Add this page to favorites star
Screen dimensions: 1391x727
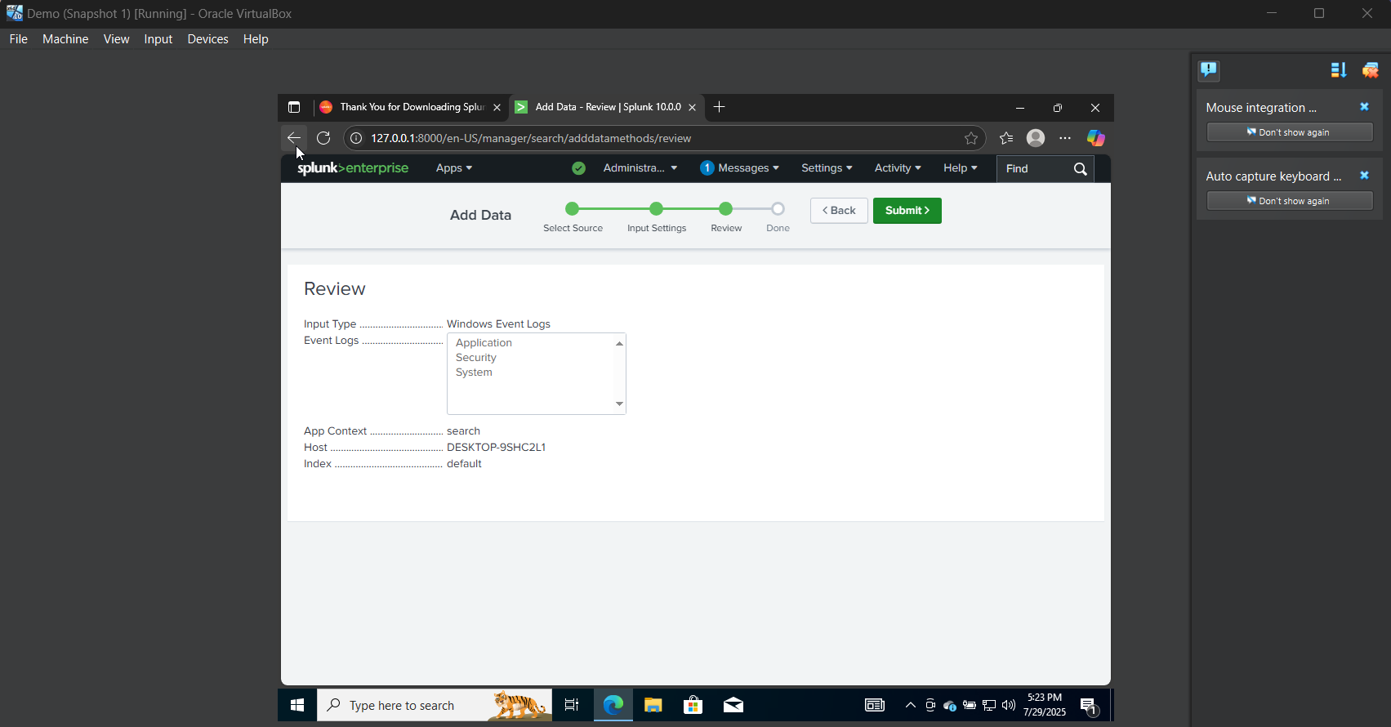[x=971, y=138]
